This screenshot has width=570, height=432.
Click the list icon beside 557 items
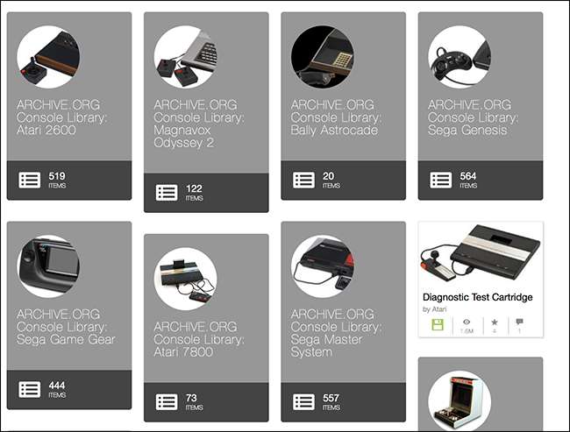click(x=304, y=402)
